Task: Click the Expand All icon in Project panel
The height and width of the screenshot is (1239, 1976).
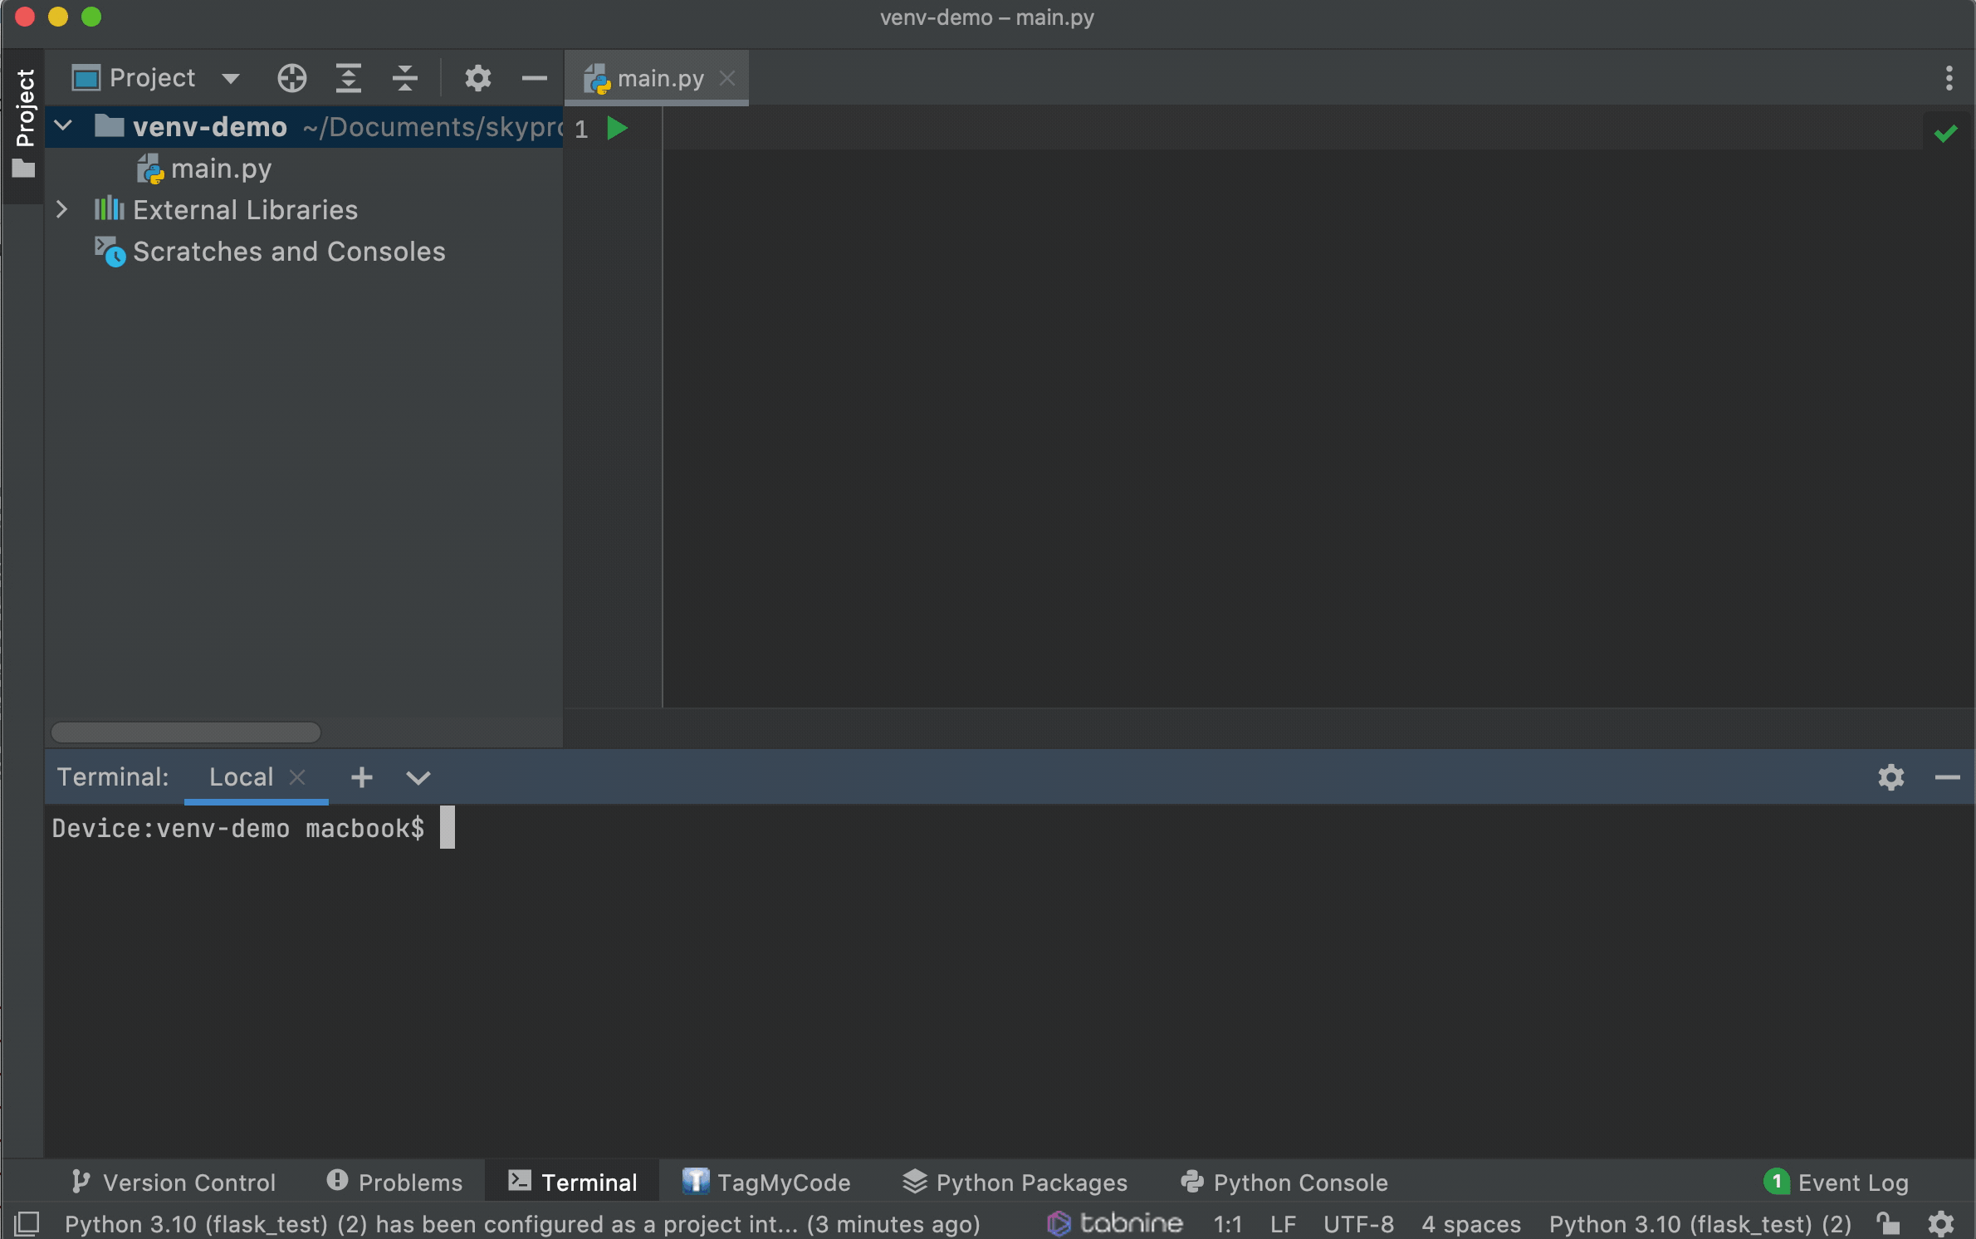Action: (x=349, y=78)
